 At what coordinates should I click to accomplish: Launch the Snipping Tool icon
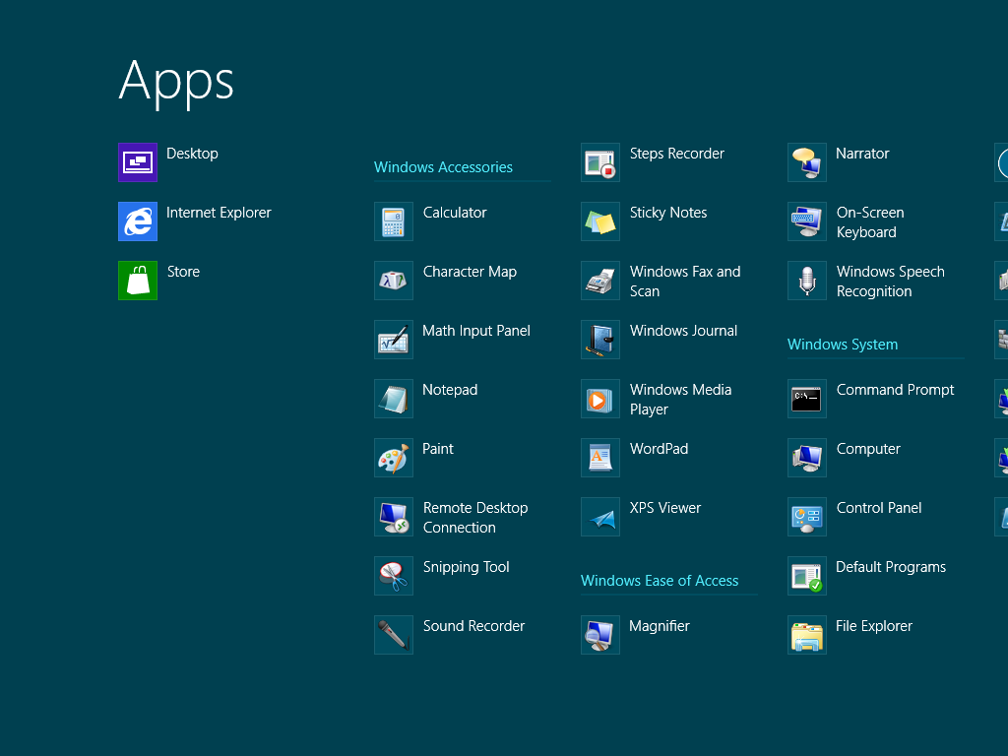pos(394,576)
